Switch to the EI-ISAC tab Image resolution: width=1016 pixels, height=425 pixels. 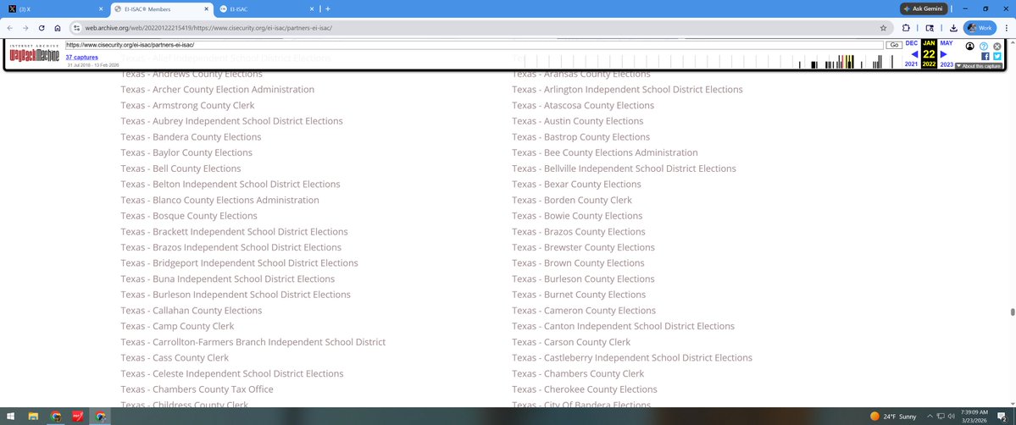tap(263, 8)
